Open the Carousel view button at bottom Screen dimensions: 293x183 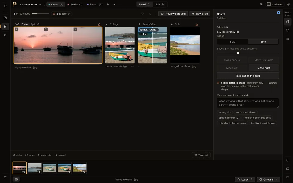tap(269, 179)
